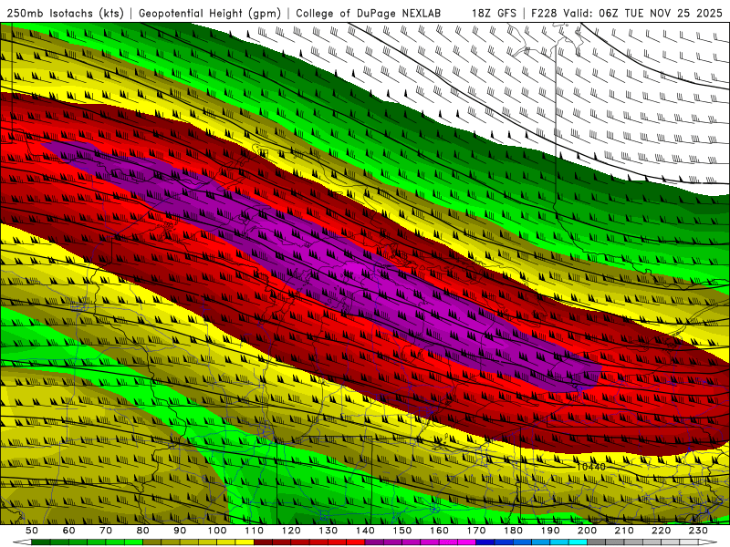The height and width of the screenshot is (547, 730).
Task: Click the '180' value on the color scale
Action: [513, 531]
